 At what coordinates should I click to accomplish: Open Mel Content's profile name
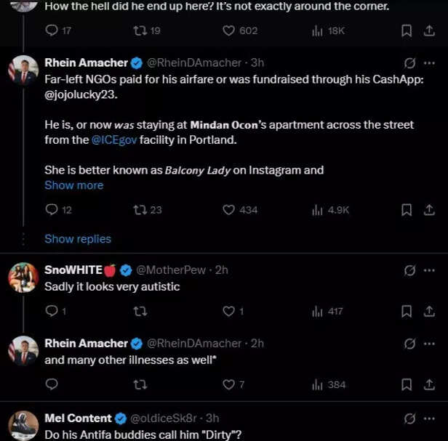tap(78, 418)
